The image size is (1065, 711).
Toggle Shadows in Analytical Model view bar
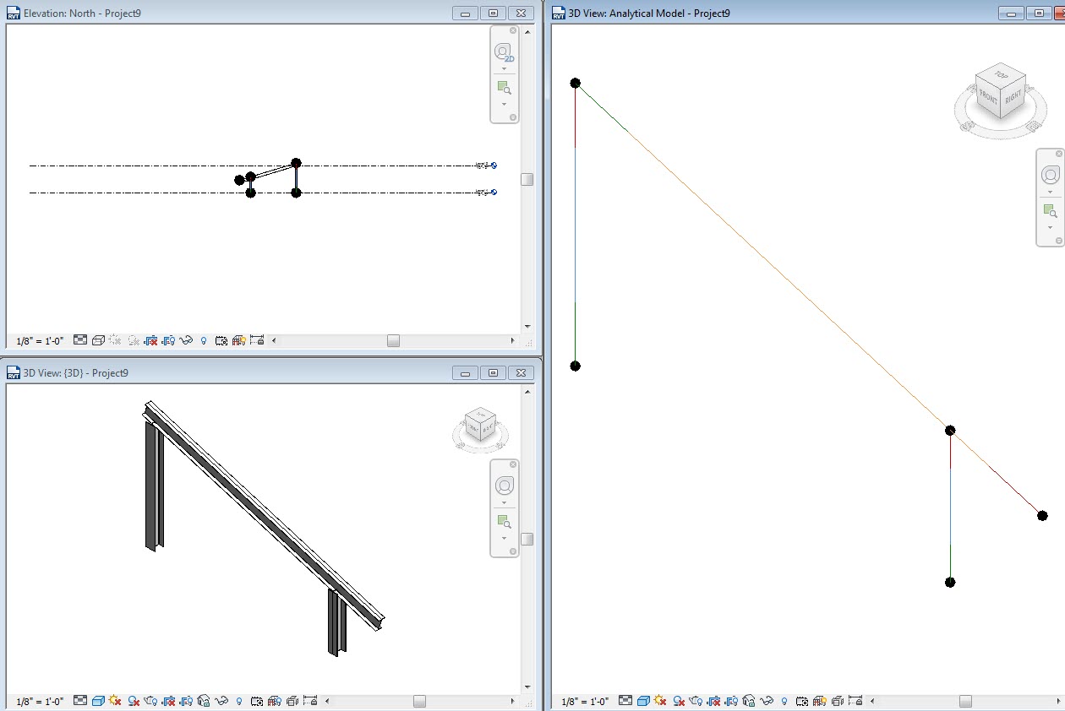[x=679, y=701]
